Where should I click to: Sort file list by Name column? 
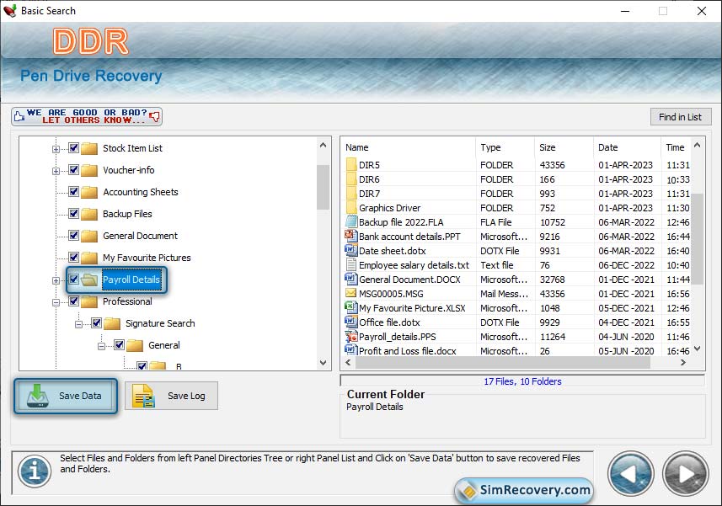point(409,147)
